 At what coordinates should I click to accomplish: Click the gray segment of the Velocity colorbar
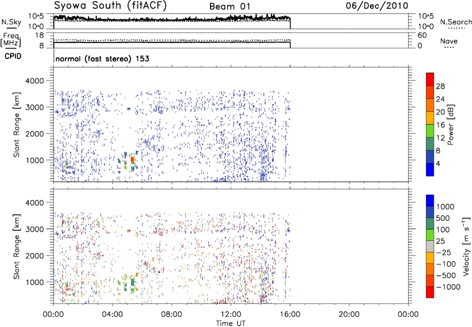430,246
